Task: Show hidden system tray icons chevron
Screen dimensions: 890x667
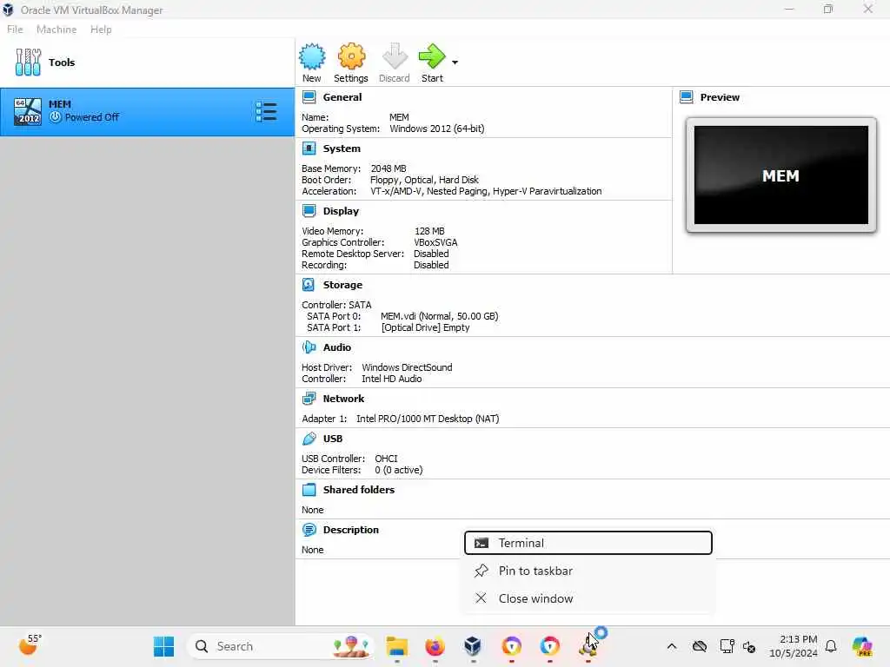Action: [x=672, y=646]
